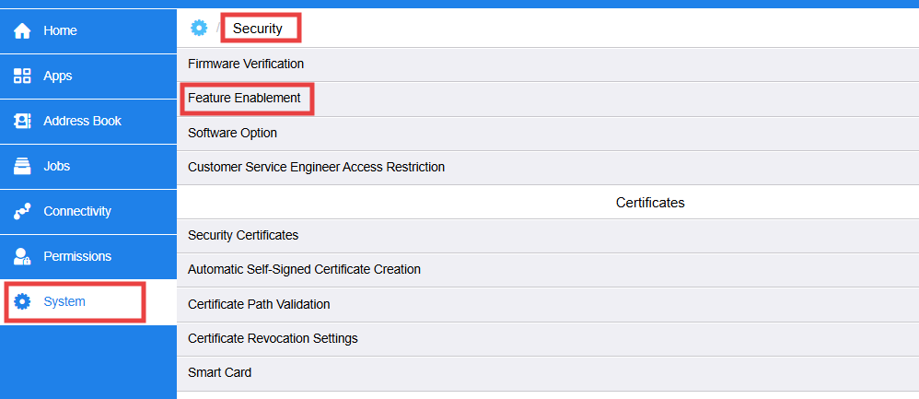Click the Apps grid icon

[x=23, y=76]
